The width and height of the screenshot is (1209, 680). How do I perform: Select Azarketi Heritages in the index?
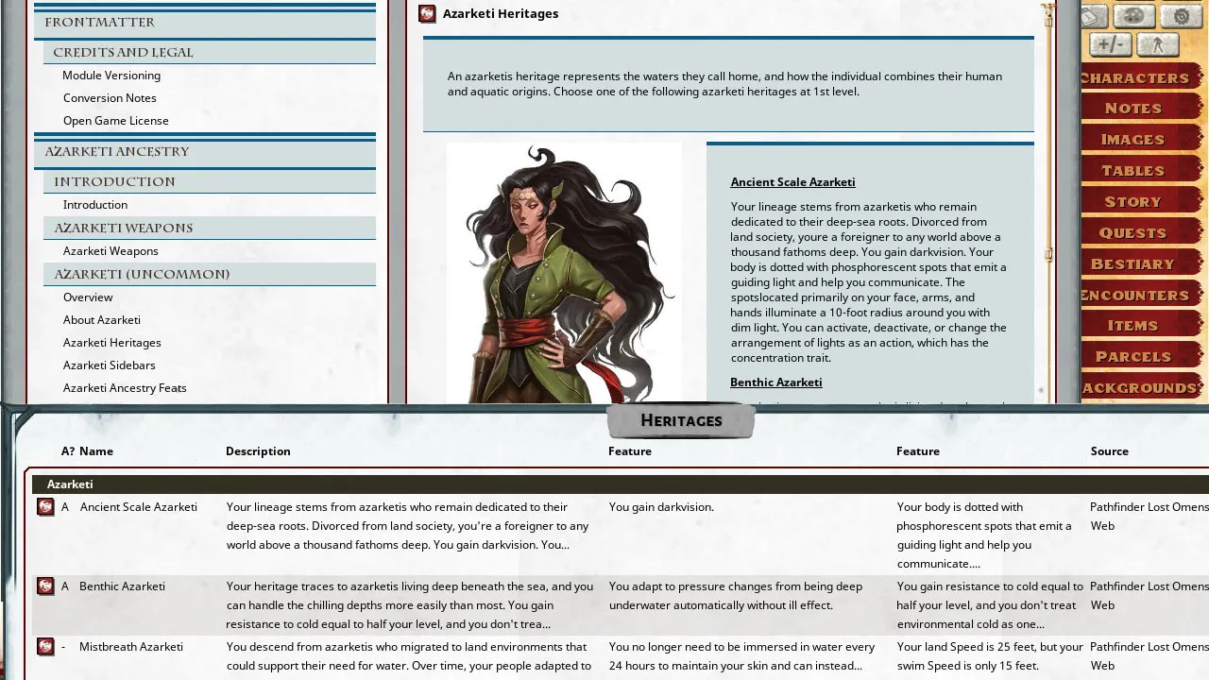111,343
